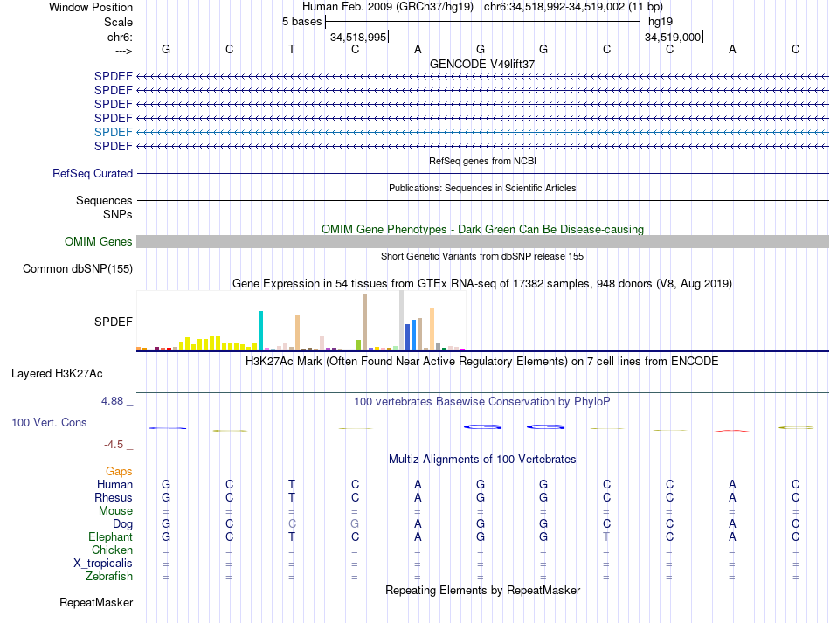The width and height of the screenshot is (830, 623).
Task: Click the 'chr6:34,518,992-34,519,002 (11 bp)' position text
Action: (573, 7)
